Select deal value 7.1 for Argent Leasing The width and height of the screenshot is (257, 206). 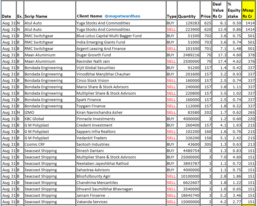219,48
